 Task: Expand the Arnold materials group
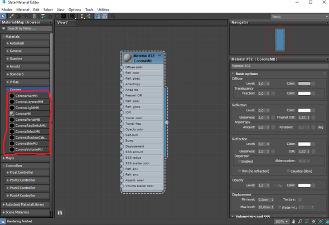pyautogui.click(x=27, y=66)
